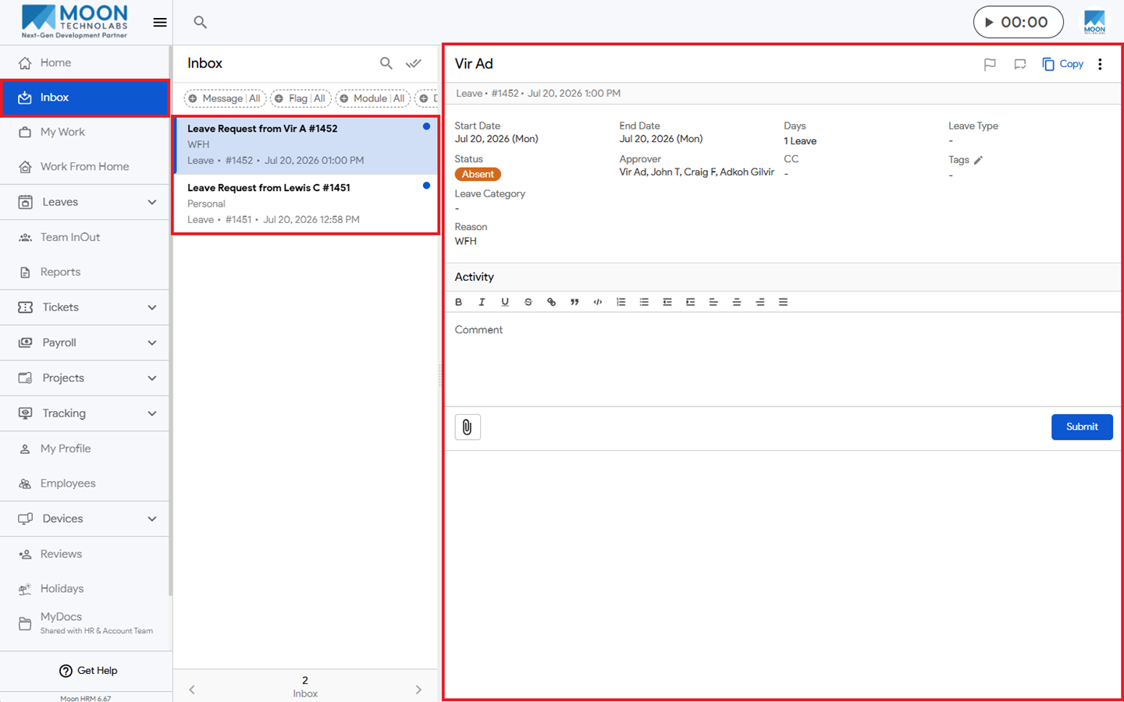Open the Module All filter chip
The height and width of the screenshot is (702, 1124).
373,98
